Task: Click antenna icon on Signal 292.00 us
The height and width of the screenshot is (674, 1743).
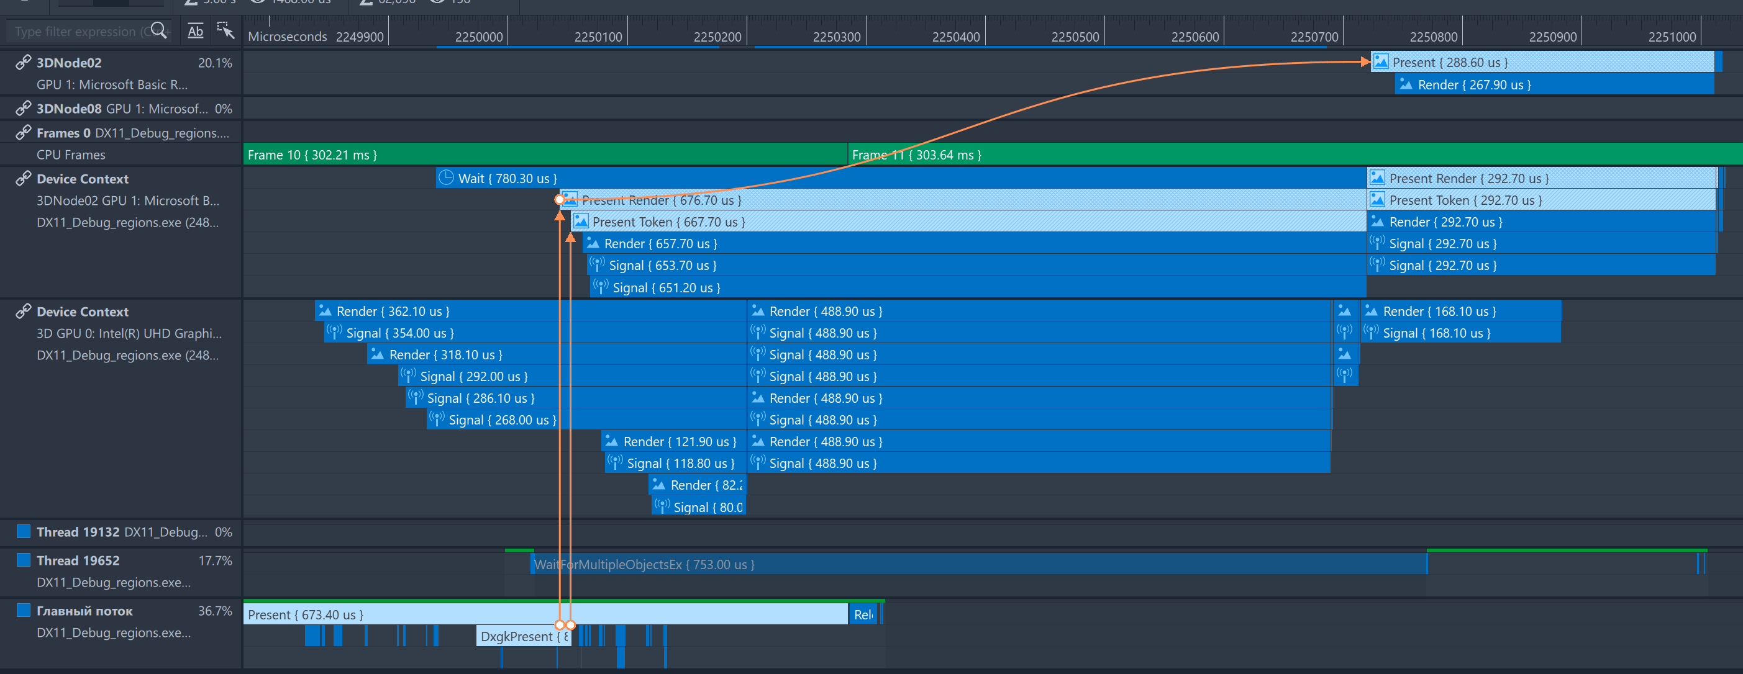Action: [408, 375]
